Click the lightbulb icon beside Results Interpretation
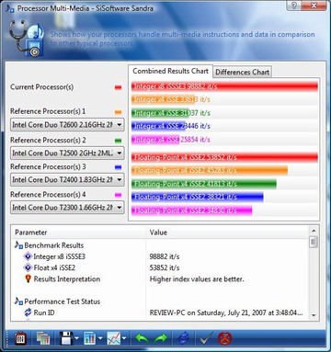 28,278
